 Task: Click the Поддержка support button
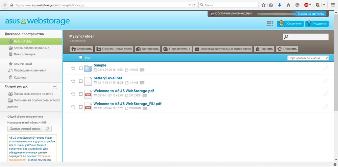click(317, 24)
